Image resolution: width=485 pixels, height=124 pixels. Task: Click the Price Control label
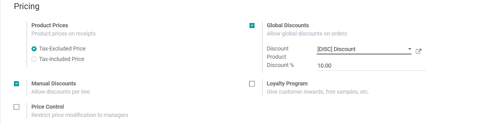[x=48, y=107]
